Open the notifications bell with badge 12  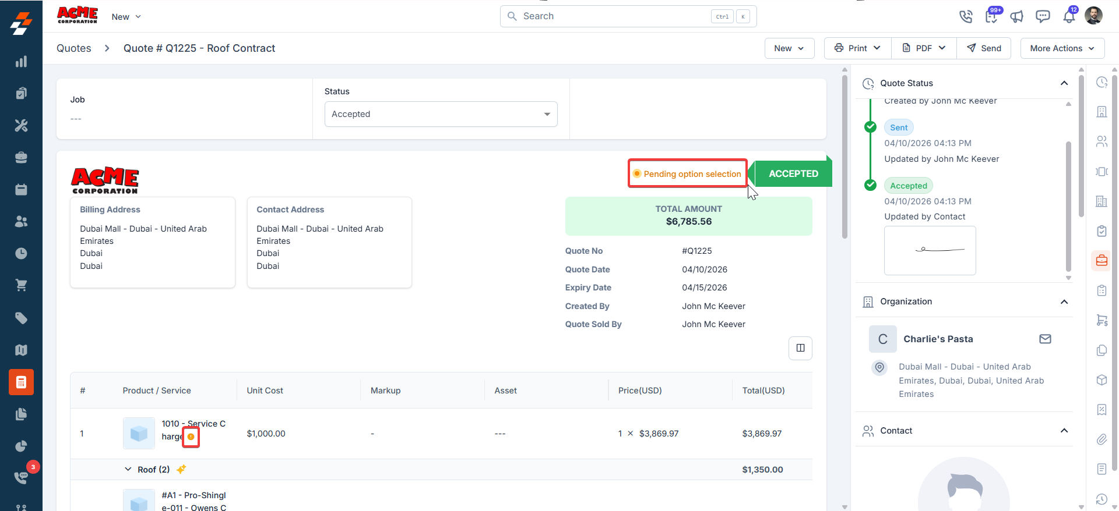[1069, 16]
